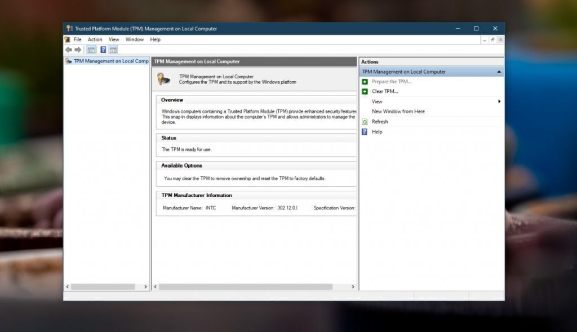Click the Back navigation arrow
This screenshot has height=332, width=577.
pyautogui.click(x=68, y=50)
